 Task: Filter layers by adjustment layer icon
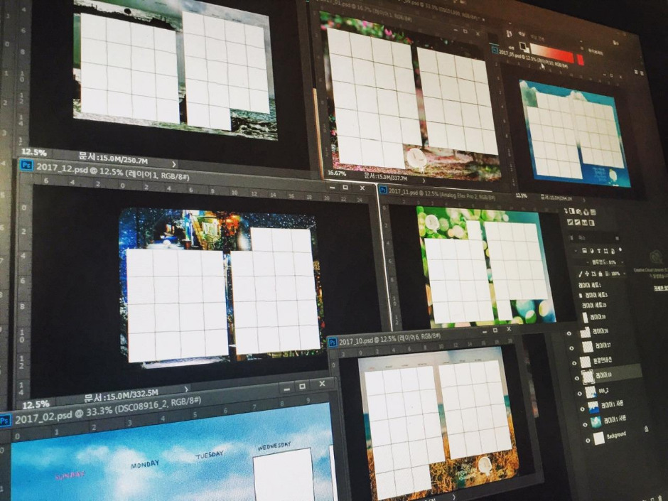click(x=592, y=251)
